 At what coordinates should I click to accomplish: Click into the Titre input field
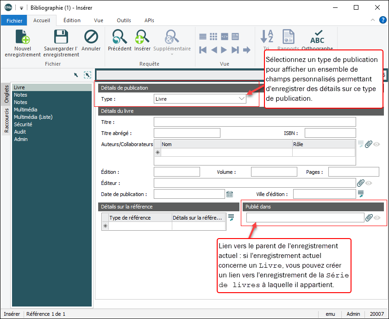[255, 122]
